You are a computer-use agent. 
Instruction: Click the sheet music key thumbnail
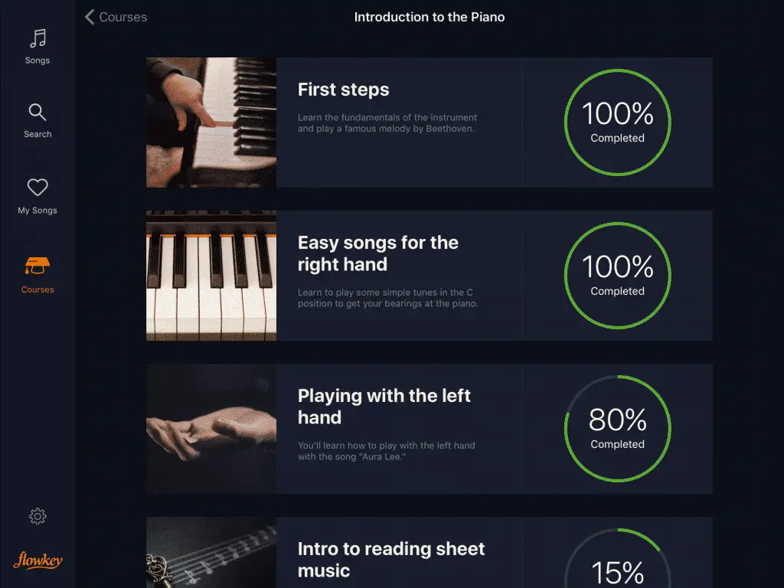click(211, 553)
